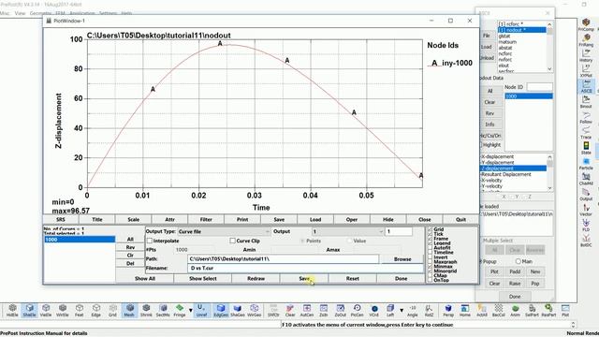Image resolution: width=599 pixels, height=337 pixels.
Task: Toggle Mesh display in bottom toolbar
Action: [129, 310]
